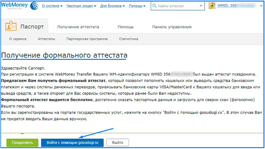265x149 pixels.
Task: Open the Помощь tab in Паспорт section
Action: tap(126, 27)
